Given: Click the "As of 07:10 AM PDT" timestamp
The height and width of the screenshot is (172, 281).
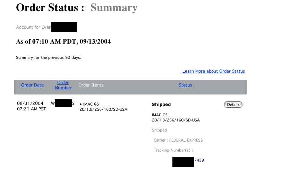Looking at the screenshot, I should (63, 42).
